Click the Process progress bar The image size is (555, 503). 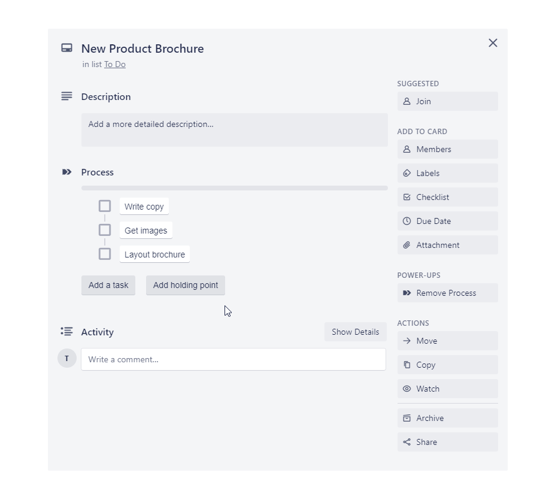pos(234,187)
